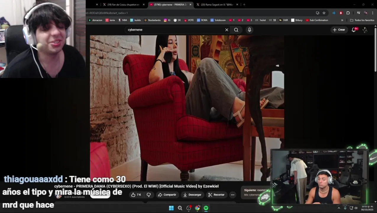Open the taskbar clock and date
This screenshot has width=377, height=213.
pos(367,208)
